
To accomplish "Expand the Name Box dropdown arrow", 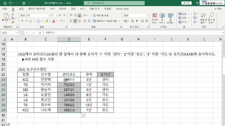I will [x=17, y=33].
